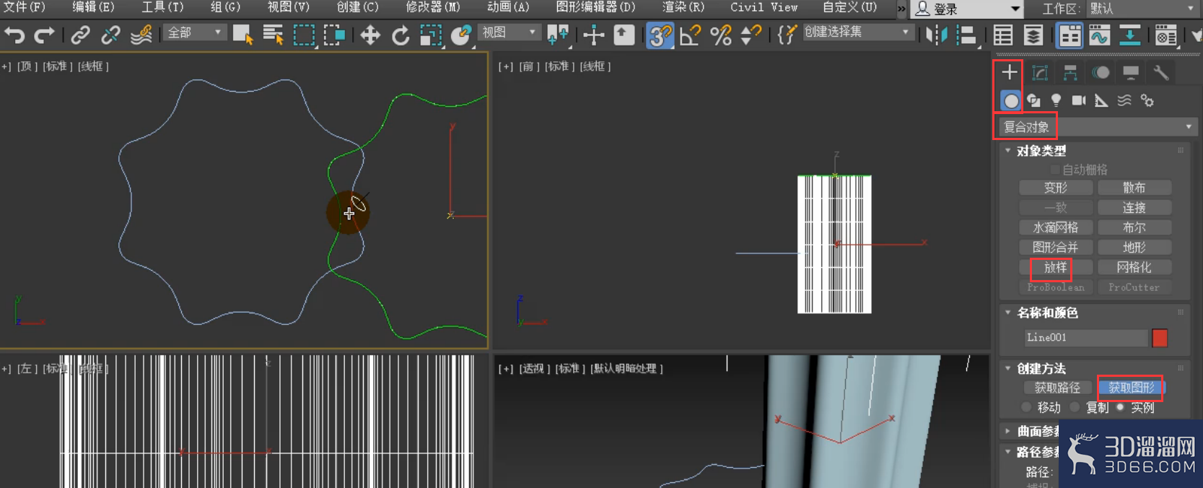Select the Link tool icon

pos(80,35)
